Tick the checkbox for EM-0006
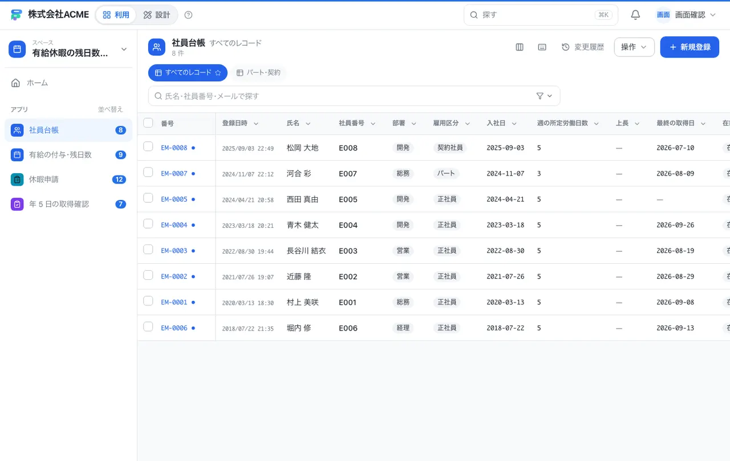The height and width of the screenshot is (461, 730). (148, 327)
